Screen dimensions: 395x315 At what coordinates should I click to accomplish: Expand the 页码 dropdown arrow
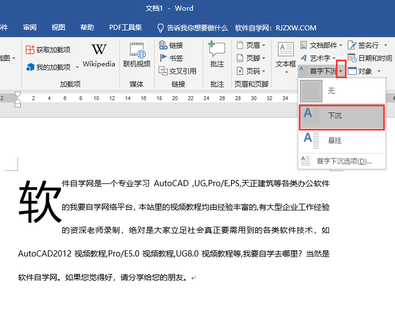pos(263,71)
